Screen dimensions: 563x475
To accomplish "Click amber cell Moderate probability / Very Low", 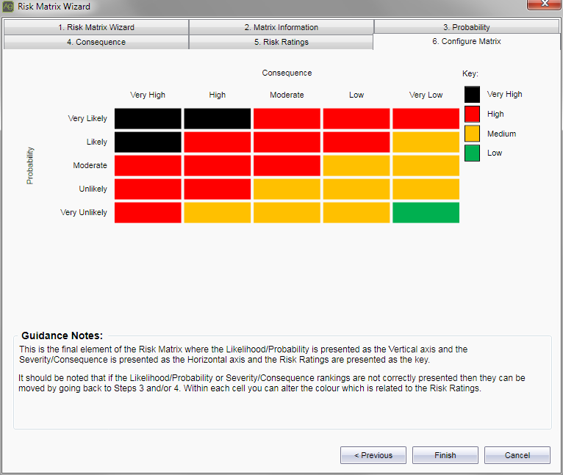I will point(426,165).
